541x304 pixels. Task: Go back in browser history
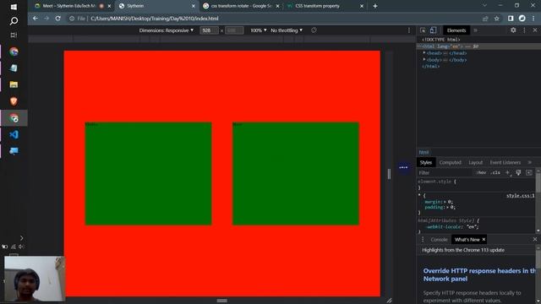tap(36, 19)
